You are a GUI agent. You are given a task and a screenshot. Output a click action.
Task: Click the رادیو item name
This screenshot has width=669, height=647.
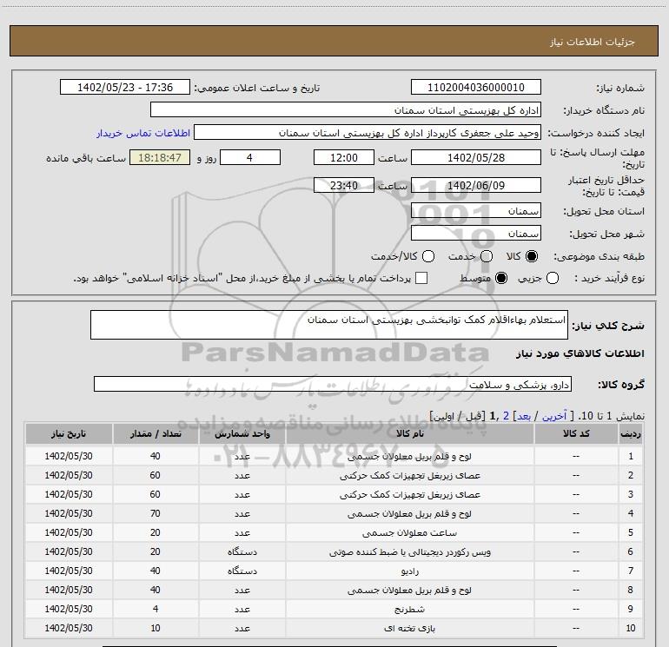coord(409,571)
